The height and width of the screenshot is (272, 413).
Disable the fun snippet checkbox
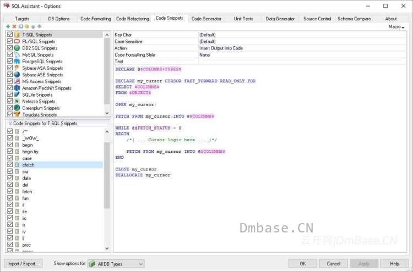click(x=10, y=198)
